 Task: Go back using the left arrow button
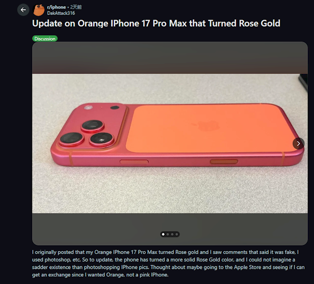(23, 10)
